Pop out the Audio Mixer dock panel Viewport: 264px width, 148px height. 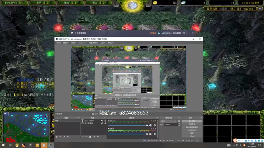coord(157,118)
